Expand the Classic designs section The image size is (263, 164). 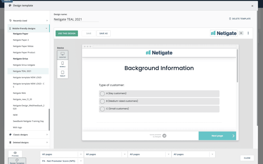click(x=28, y=135)
